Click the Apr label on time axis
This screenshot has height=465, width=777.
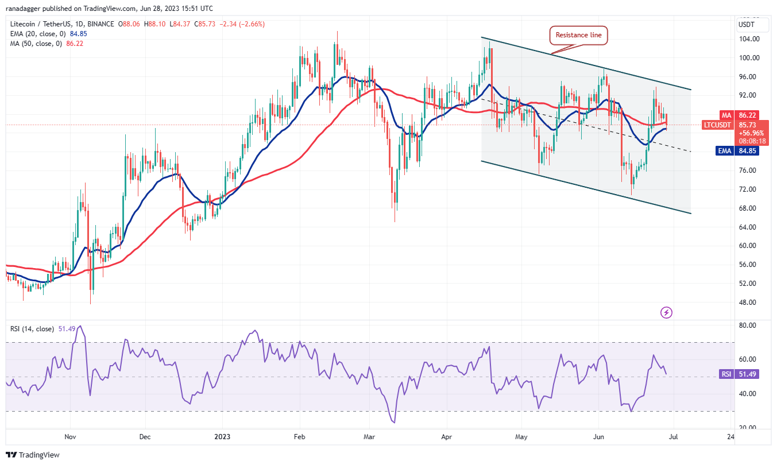point(447,436)
